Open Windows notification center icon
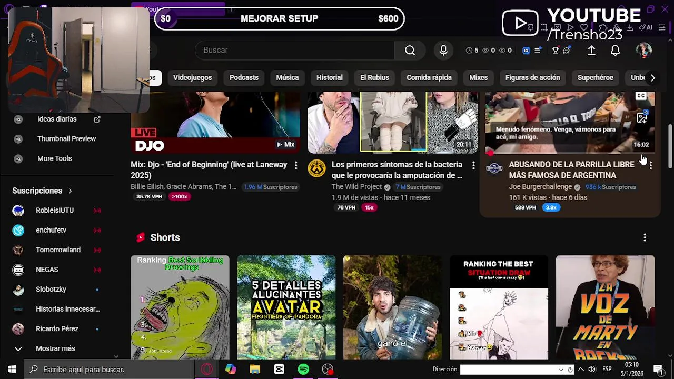 tap(658, 370)
